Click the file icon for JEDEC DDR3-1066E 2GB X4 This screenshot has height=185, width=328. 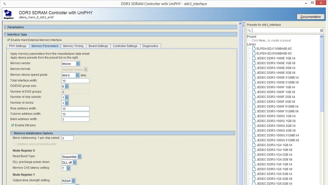[x=254, y=68]
